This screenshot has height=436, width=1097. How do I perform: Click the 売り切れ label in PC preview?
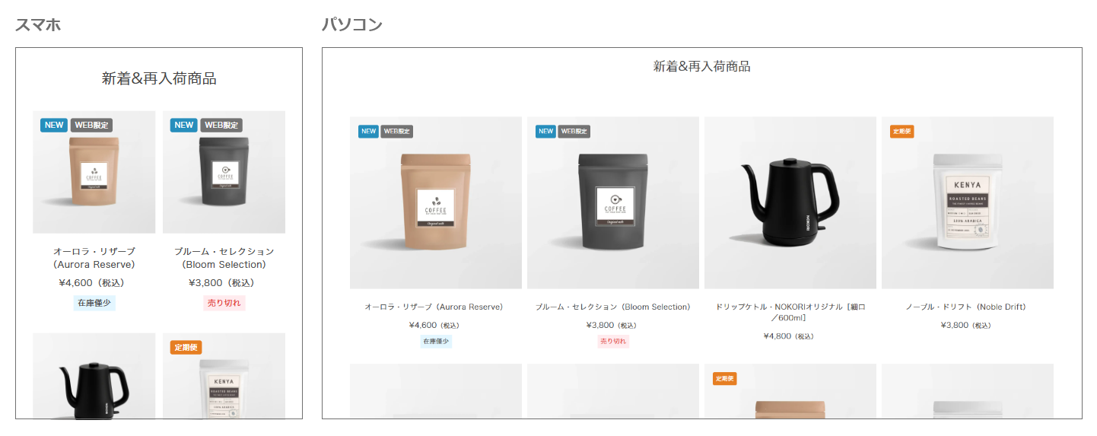point(613,341)
